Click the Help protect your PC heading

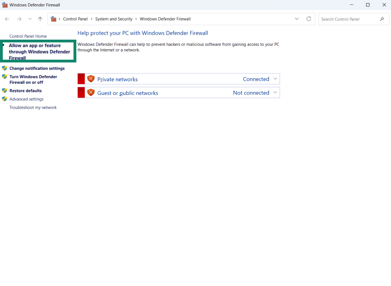(x=143, y=33)
